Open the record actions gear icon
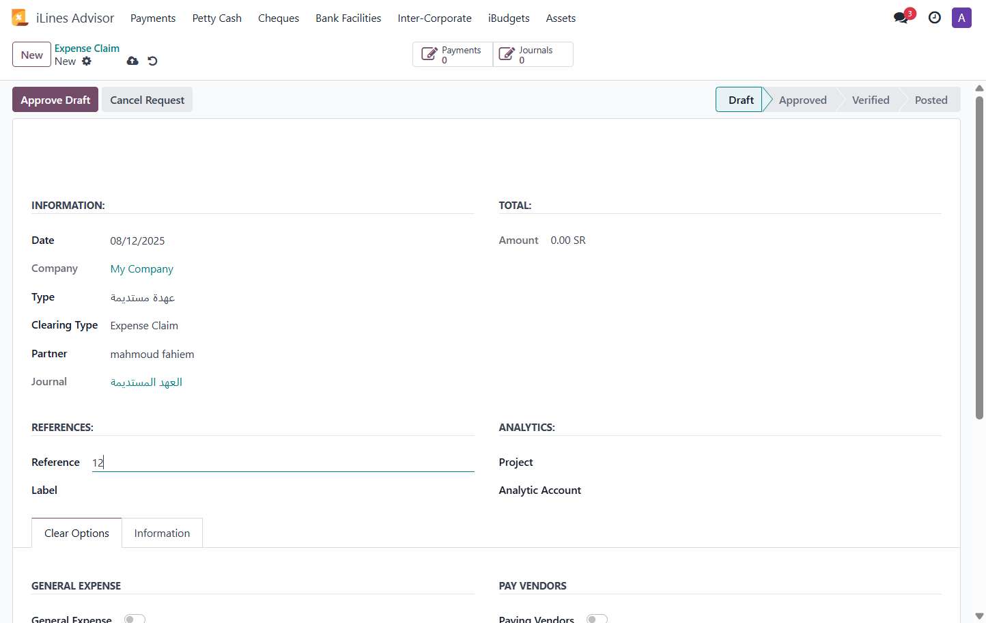This screenshot has width=986, height=623. (87, 61)
